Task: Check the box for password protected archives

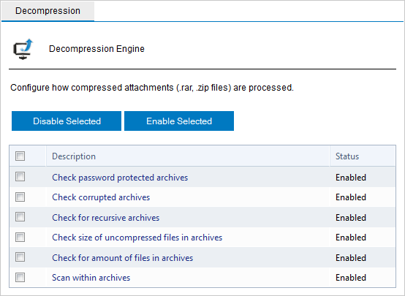Action: point(20,177)
